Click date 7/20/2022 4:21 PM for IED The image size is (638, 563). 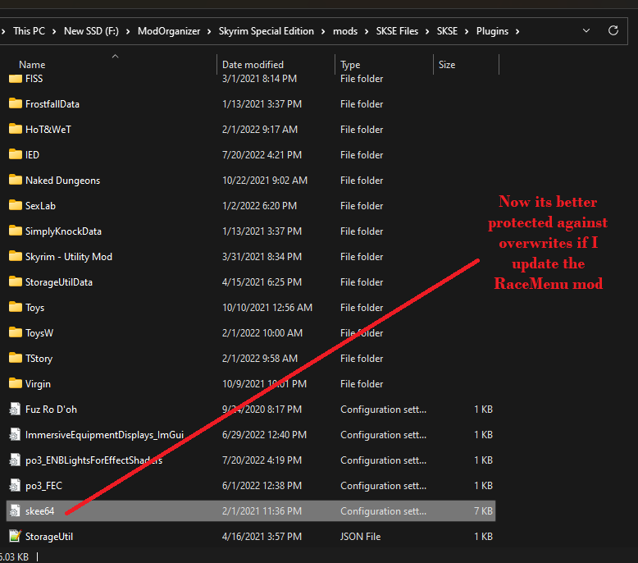tap(262, 154)
